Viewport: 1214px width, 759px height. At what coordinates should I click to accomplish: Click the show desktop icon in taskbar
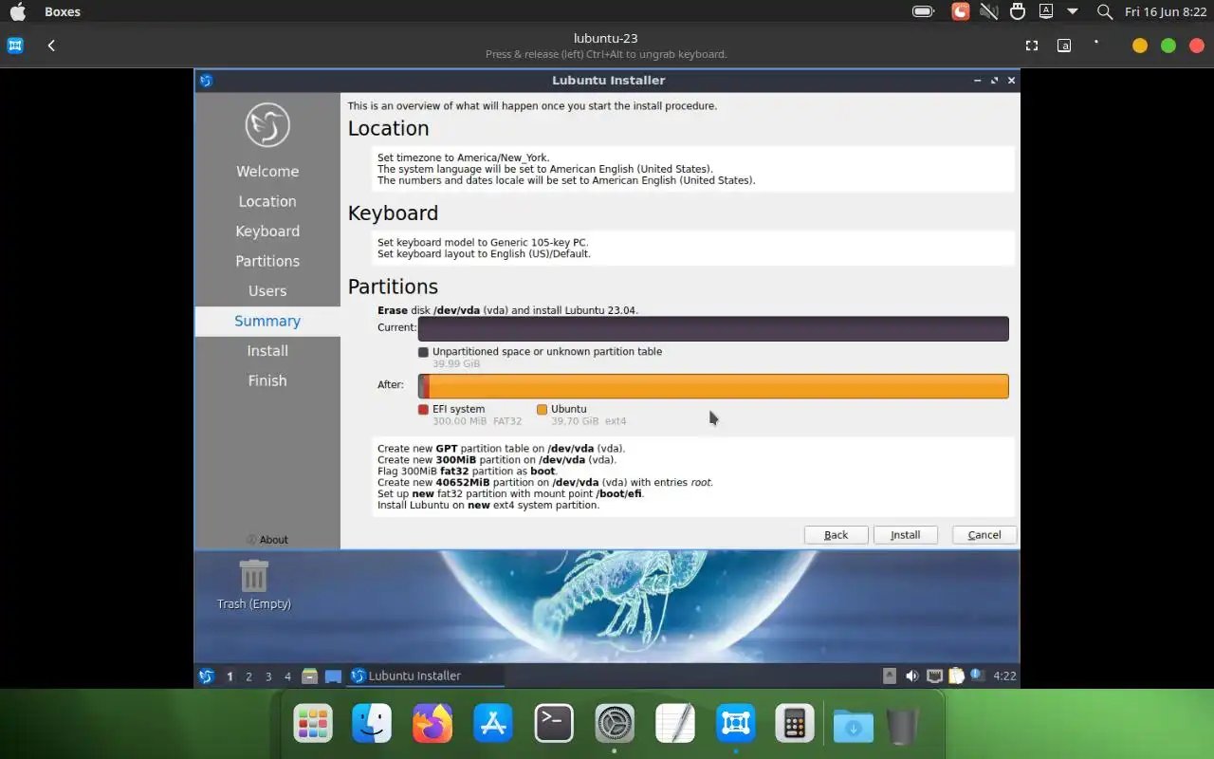point(333,676)
